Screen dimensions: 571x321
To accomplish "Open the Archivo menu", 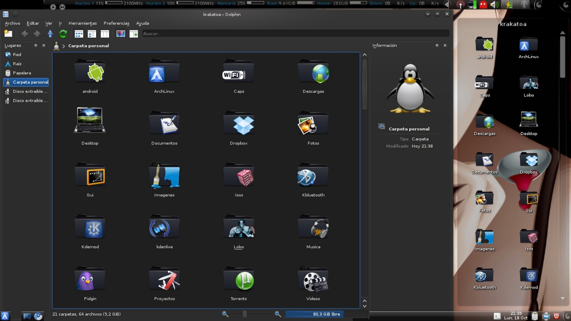I will 12,23.
